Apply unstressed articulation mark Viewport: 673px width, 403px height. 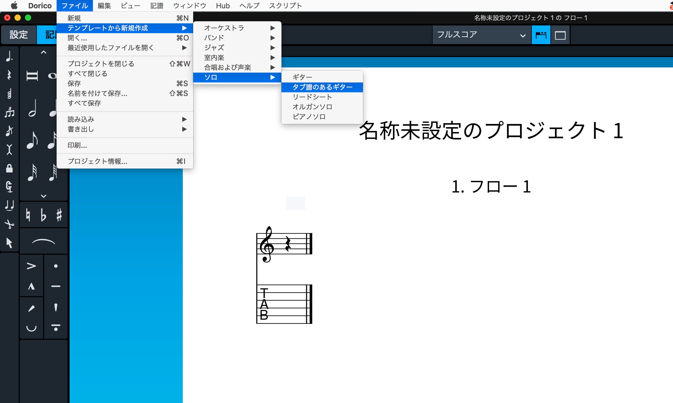pyautogui.click(x=31, y=328)
